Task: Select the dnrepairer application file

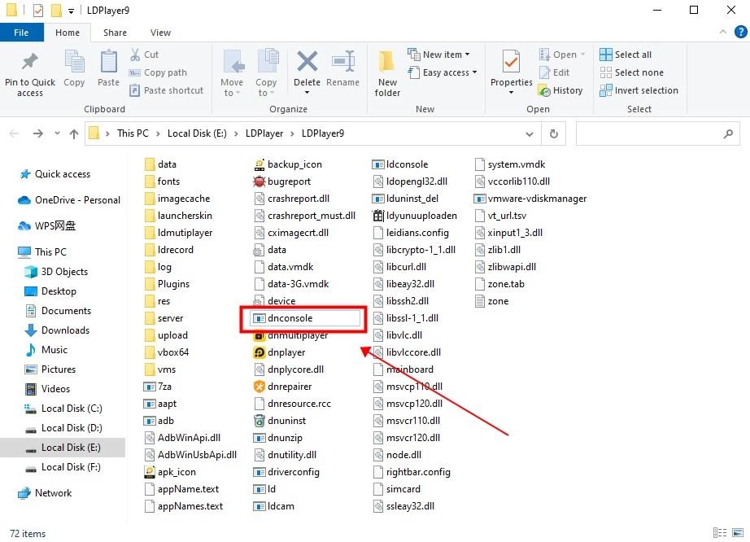Action: point(283,387)
